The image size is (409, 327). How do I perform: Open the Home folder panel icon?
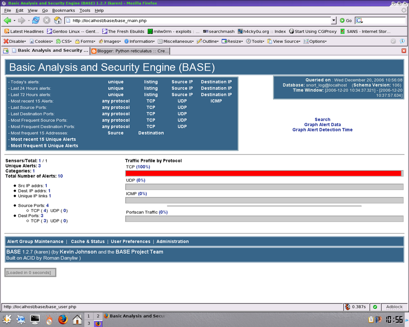[x=77, y=319]
